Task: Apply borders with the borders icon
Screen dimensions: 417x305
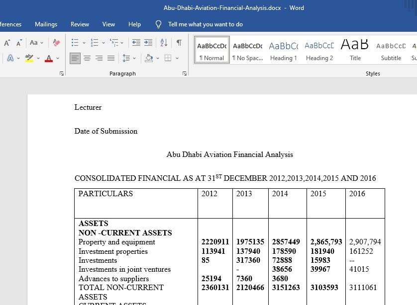Action: pos(168,58)
